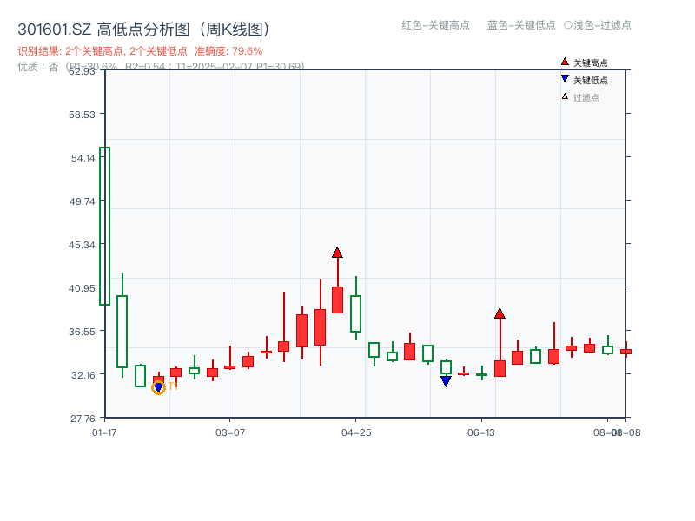Select the blue downward triangle key-low marker below the chart
The height and width of the screenshot is (521, 695).
pyautogui.click(x=445, y=379)
